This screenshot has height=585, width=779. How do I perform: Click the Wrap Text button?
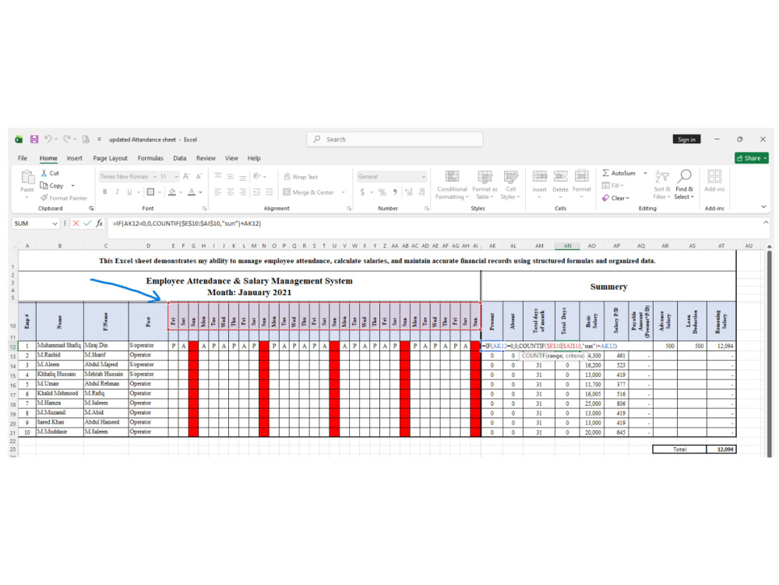click(x=301, y=177)
